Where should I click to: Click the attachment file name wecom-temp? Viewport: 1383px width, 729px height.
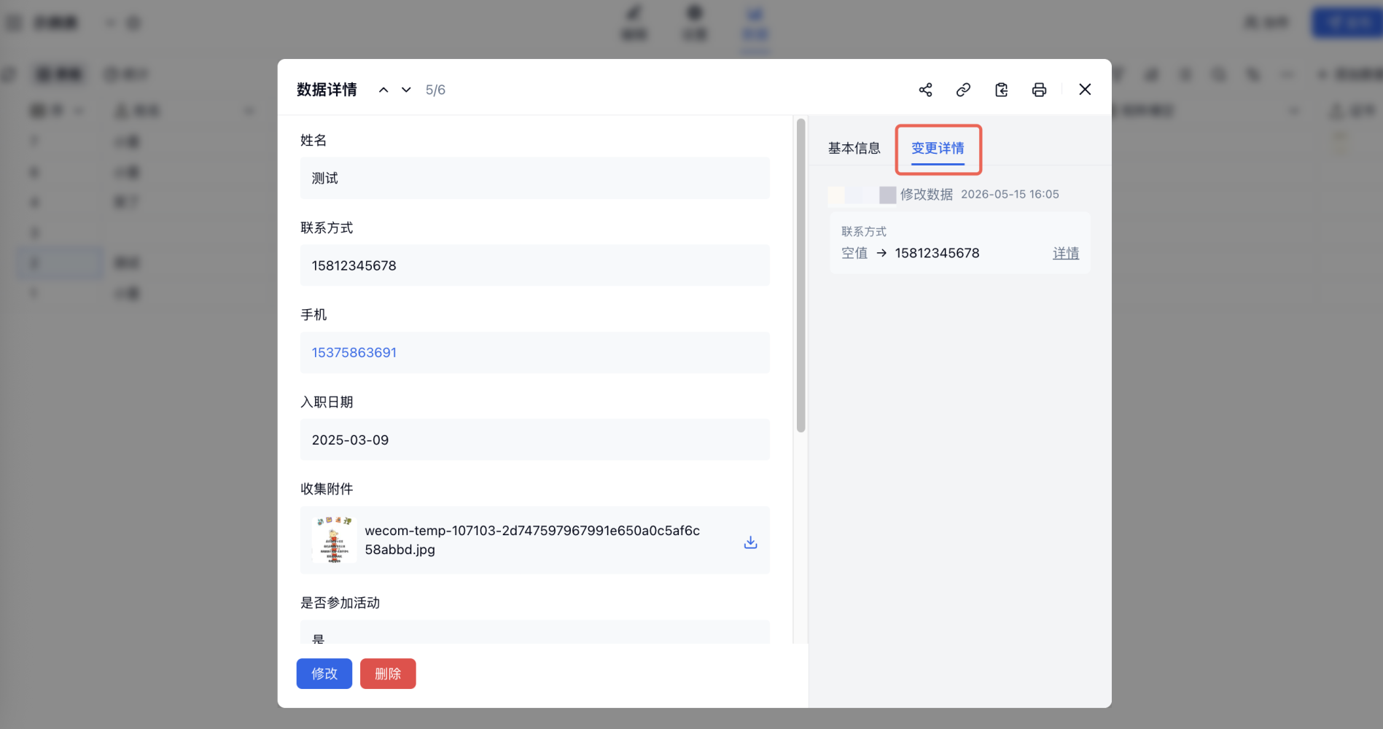click(x=532, y=540)
